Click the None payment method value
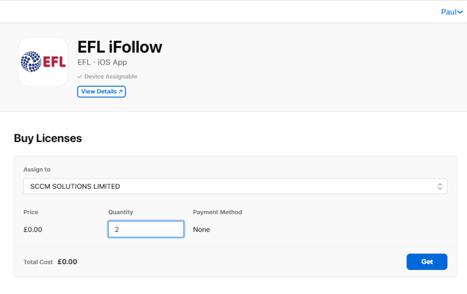 [x=201, y=230]
